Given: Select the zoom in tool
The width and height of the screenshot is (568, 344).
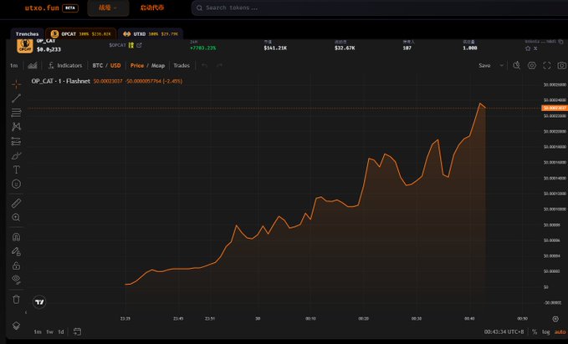Looking at the screenshot, I should coord(16,217).
